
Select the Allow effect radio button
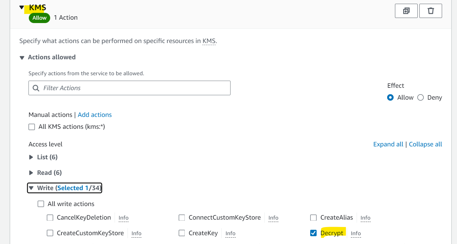coord(391,98)
